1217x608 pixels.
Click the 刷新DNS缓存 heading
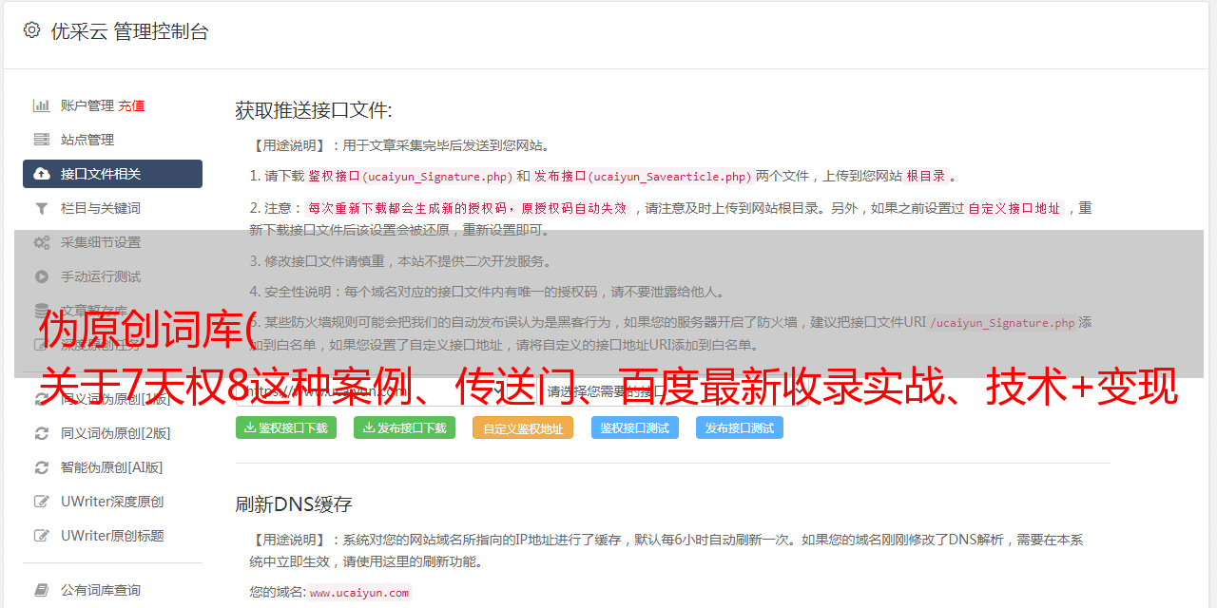click(x=294, y=503)
